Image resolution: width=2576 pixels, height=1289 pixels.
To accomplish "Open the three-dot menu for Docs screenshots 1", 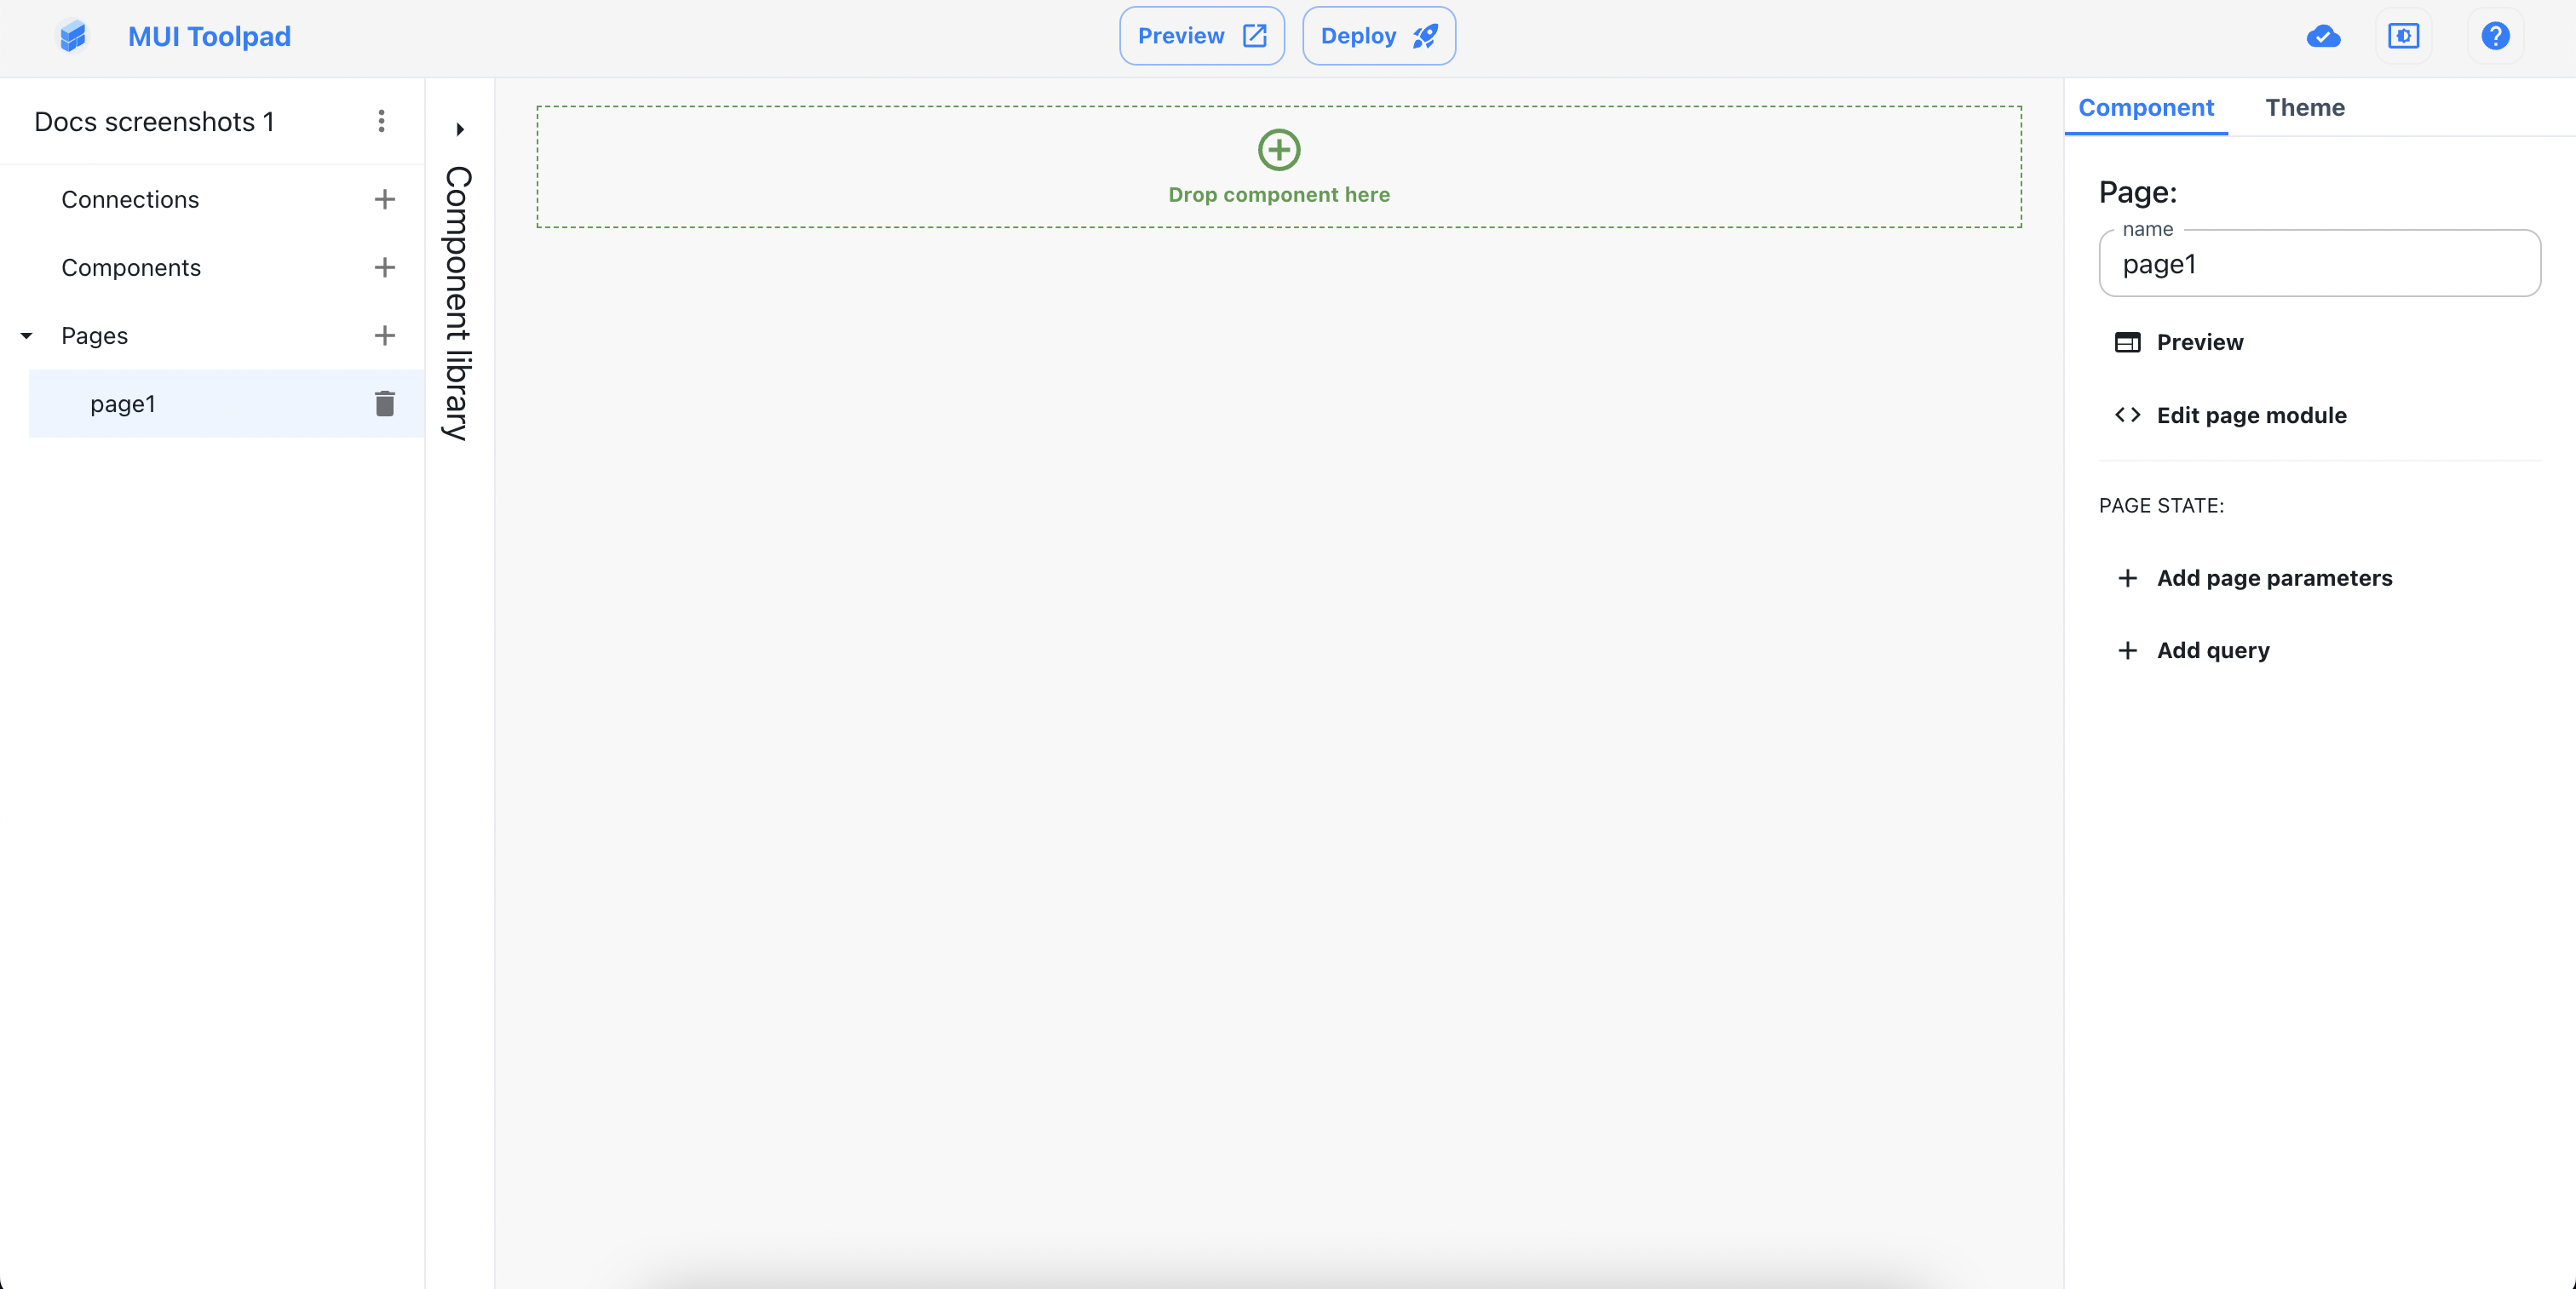I will (x=382, y=120).
